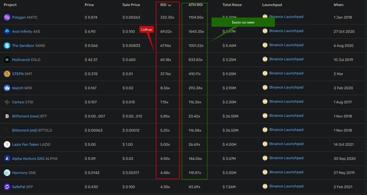Image resolution: width=367 pixels, height=195 pixels.
Task: Click Binance icon in SafePal row
Action: tap(265, 186)
